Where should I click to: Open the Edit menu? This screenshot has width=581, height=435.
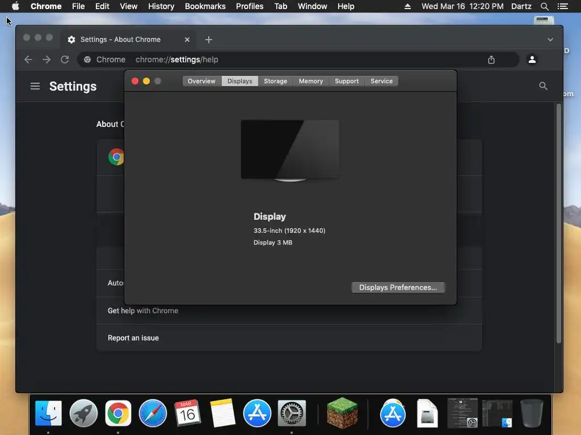(102, 6)
